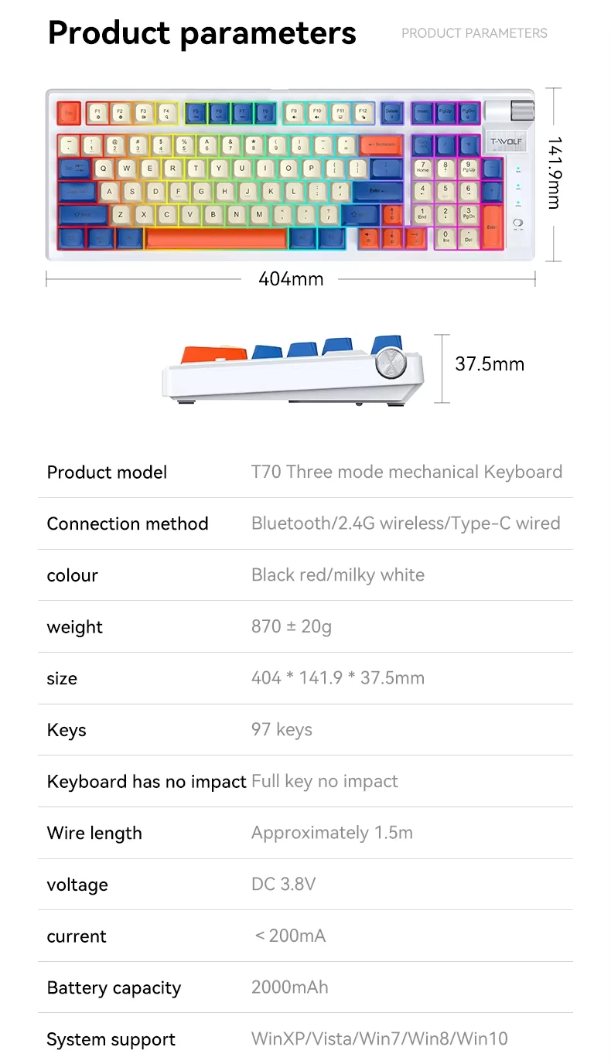The image size is (611, 1064).
Task: Click the side-view keyboard image
Action: click(x=292, y=371)
